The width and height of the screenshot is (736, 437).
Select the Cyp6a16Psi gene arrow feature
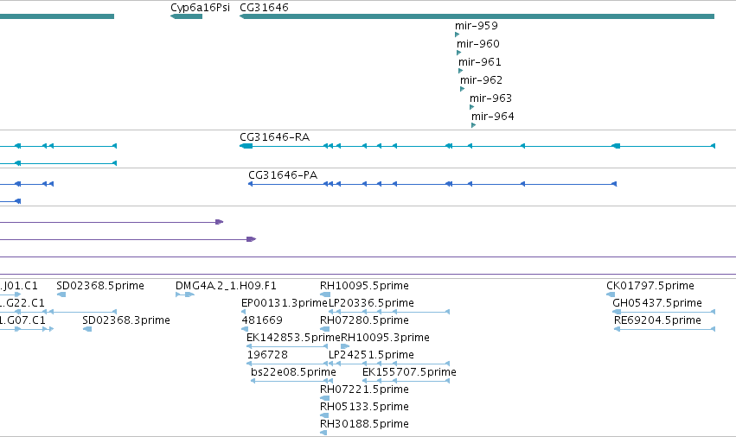pos(186,16)
